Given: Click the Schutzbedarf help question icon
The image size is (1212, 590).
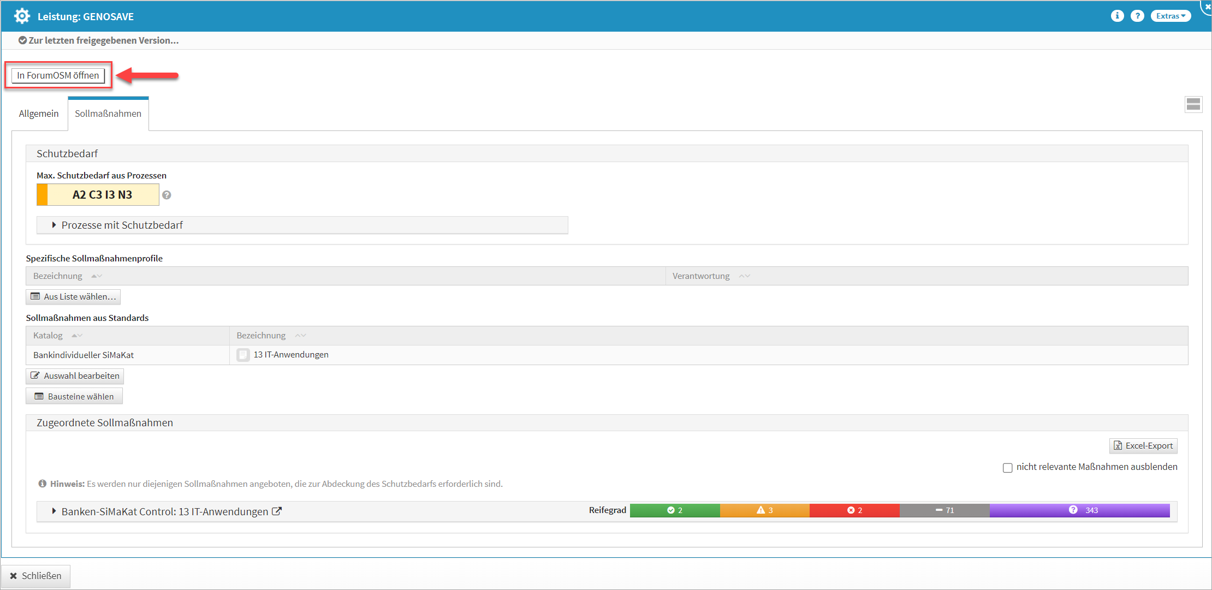Looking at the screenshot, I should click(x=167, y=195).
